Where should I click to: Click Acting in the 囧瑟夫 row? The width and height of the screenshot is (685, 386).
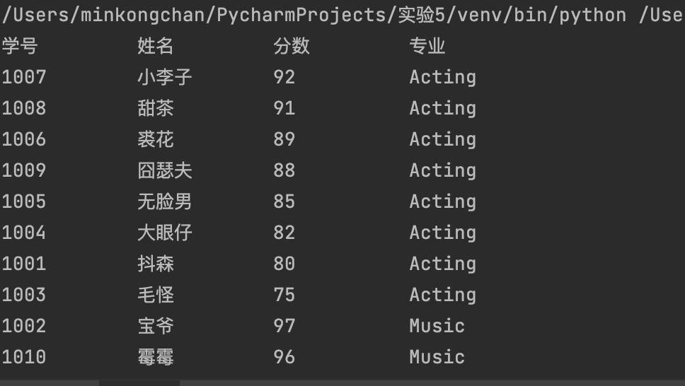442,171
